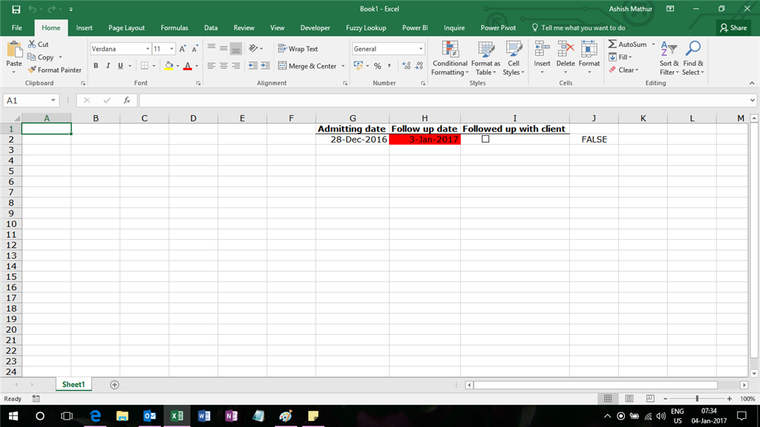760x427 pixels.
Task: Click Decrease Decimal icon
Action: [x=419, y=66]
